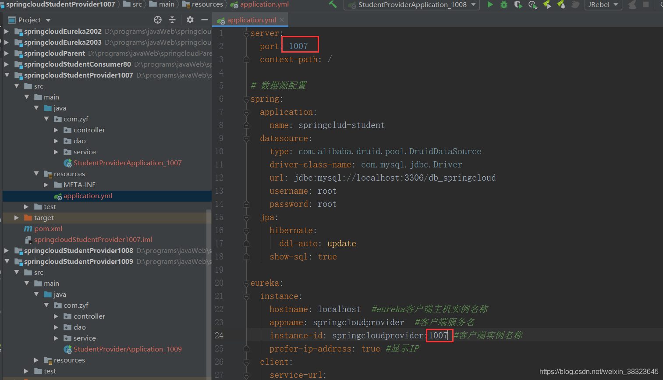The width and height of the screenshot is (663, 380).
Task: Click the Stop square button in toolbar
Action: 646,4
